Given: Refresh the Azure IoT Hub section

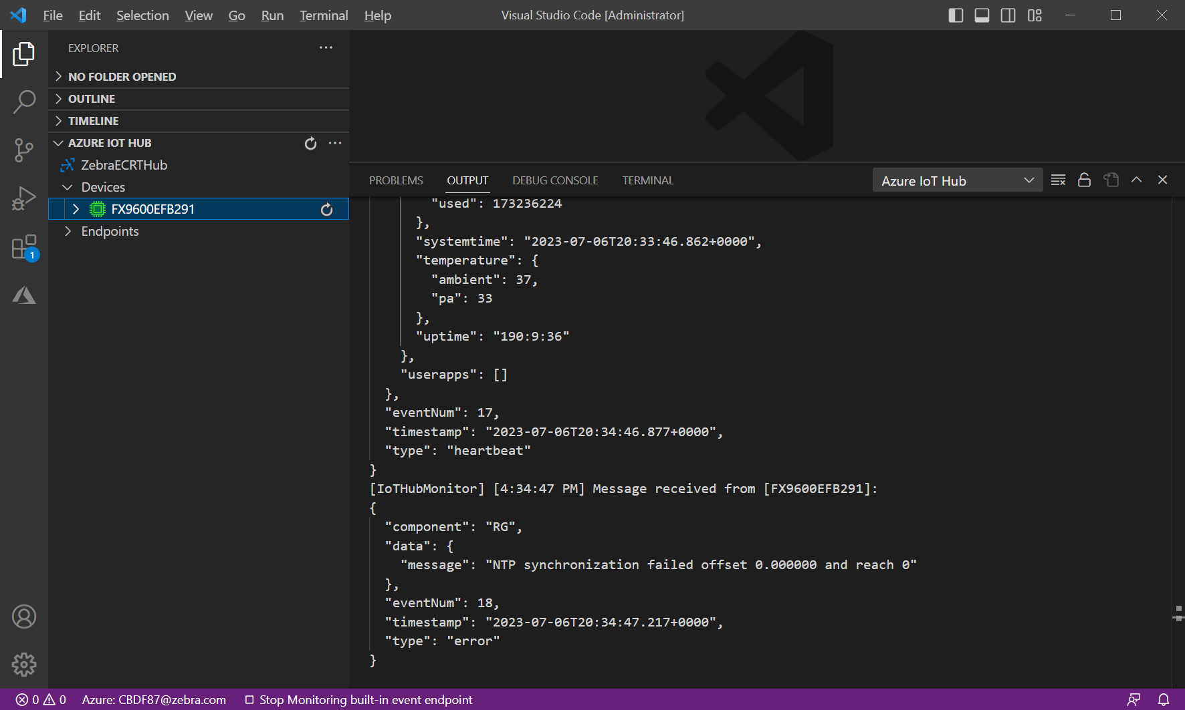Looking at the screenshot, I should coord(310,143).
